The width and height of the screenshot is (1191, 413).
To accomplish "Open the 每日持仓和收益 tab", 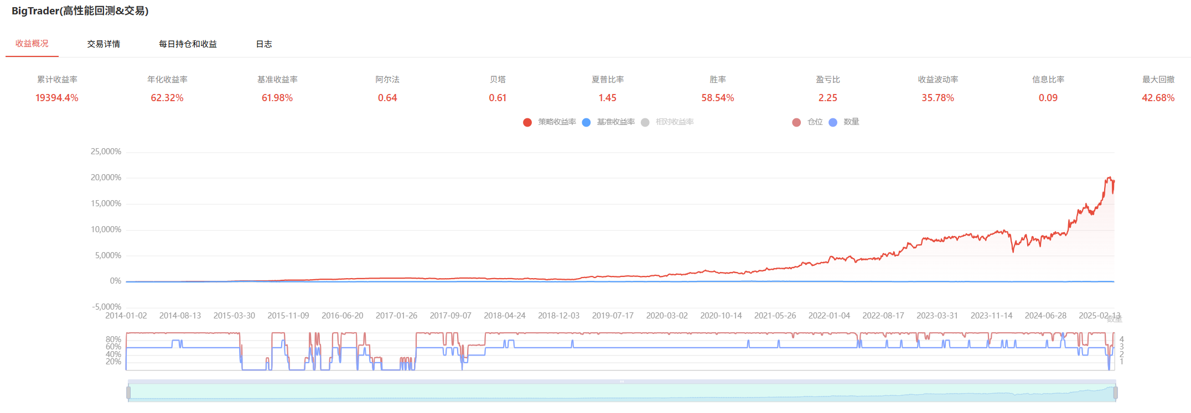I will 188,44.
